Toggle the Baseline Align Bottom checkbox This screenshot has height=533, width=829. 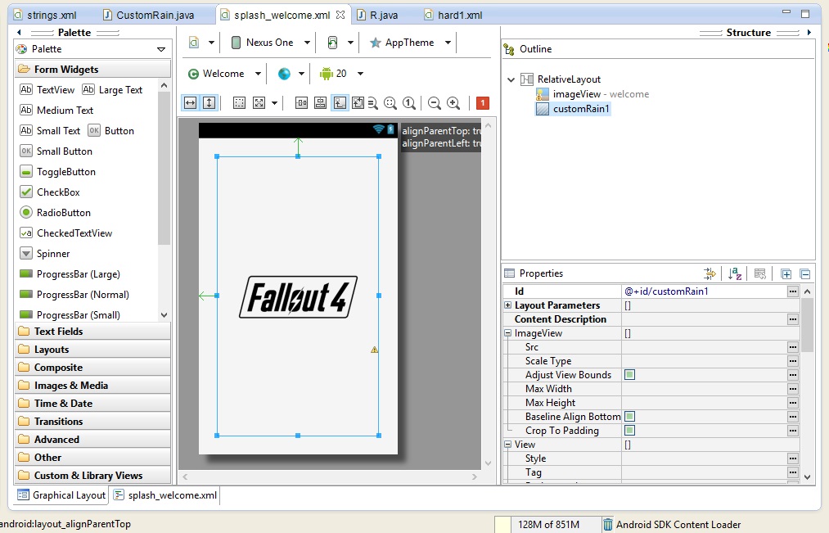tap(629, 417)
